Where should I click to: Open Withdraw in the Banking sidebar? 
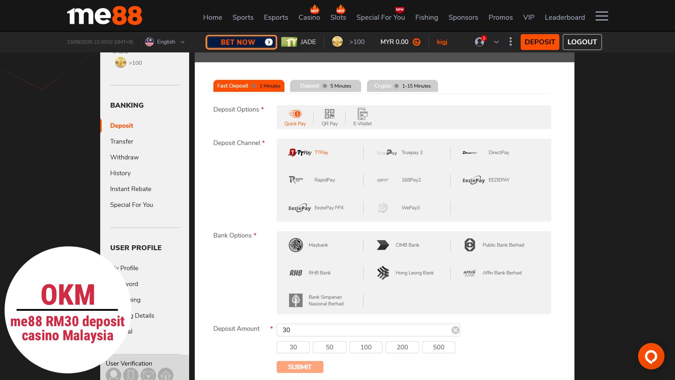(x=124, y=157)
